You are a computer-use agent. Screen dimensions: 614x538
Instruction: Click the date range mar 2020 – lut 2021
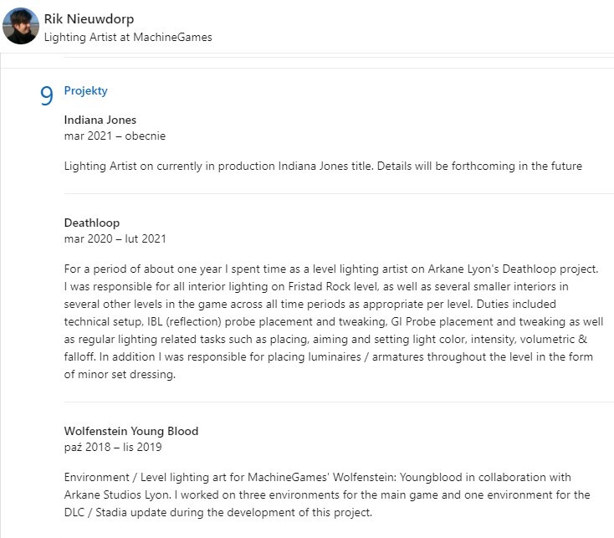(x=115, y=238)
